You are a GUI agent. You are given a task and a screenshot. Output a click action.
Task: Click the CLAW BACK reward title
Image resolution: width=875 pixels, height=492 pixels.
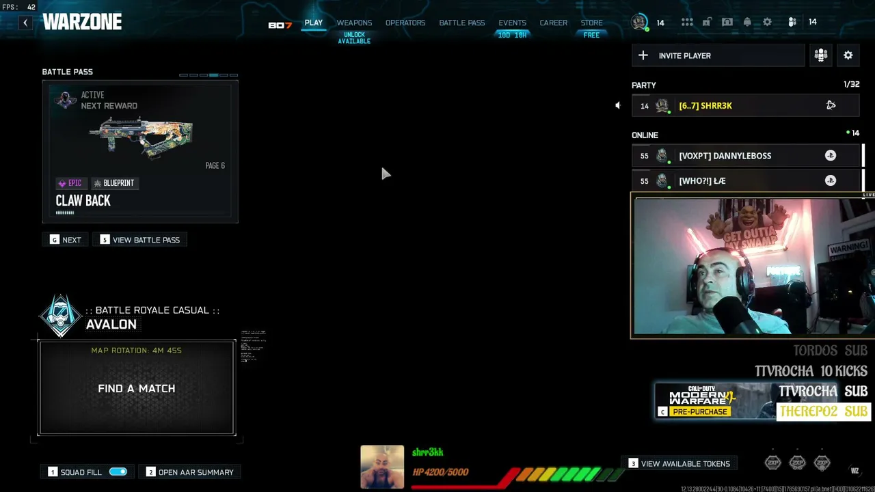click(x=83, y=201)
